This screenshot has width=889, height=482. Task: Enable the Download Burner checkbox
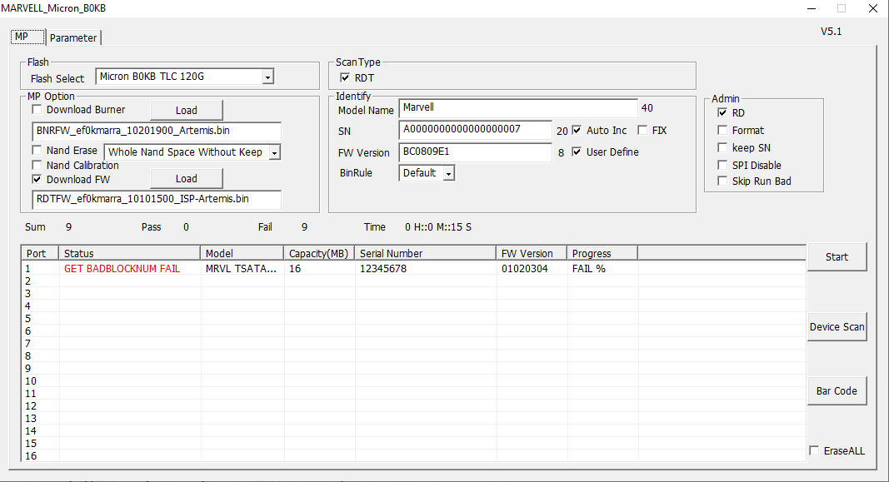click(37, 109)
